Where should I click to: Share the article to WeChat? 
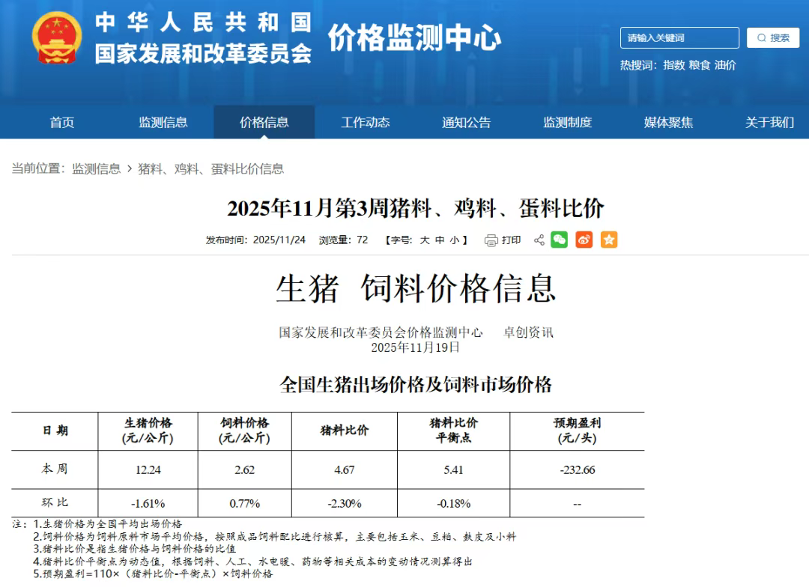(x=560, y=240)
